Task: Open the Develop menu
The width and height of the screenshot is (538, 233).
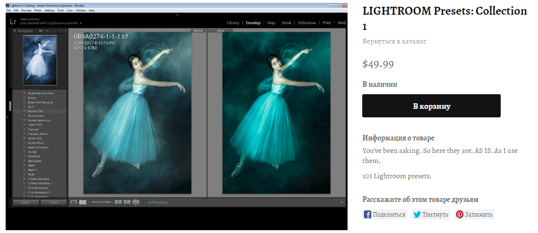Action: tap(26, 10)
